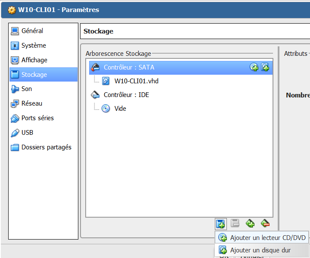Click the Stockage disk icon in sidebar
Screen dimensions: 310x258
pyautogui.click(x=15, y=75)
